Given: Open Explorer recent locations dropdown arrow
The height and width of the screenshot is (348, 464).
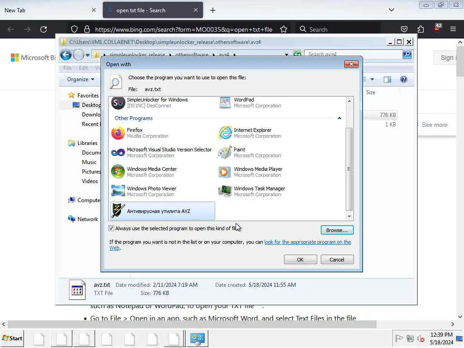Looking at the screenshot, I should (87, 55).
